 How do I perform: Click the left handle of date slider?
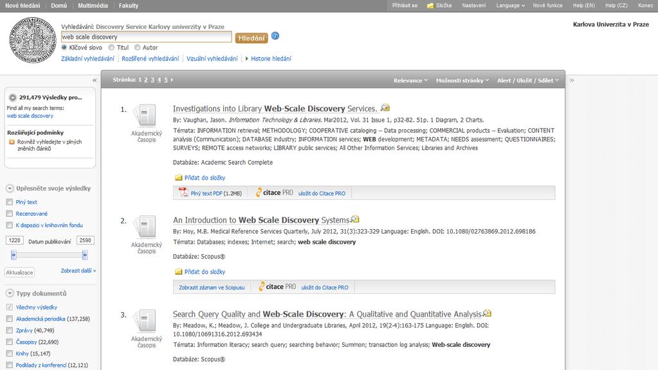[x=14, y=255]
